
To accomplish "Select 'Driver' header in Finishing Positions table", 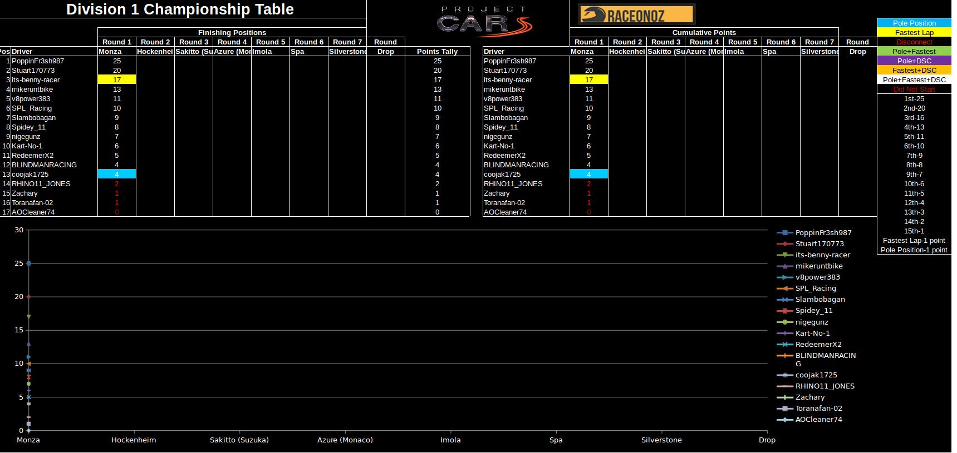I will pos(22,51).
